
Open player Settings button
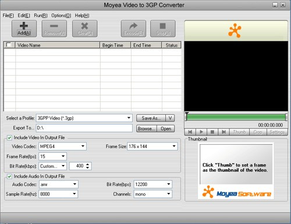(277, 132)
